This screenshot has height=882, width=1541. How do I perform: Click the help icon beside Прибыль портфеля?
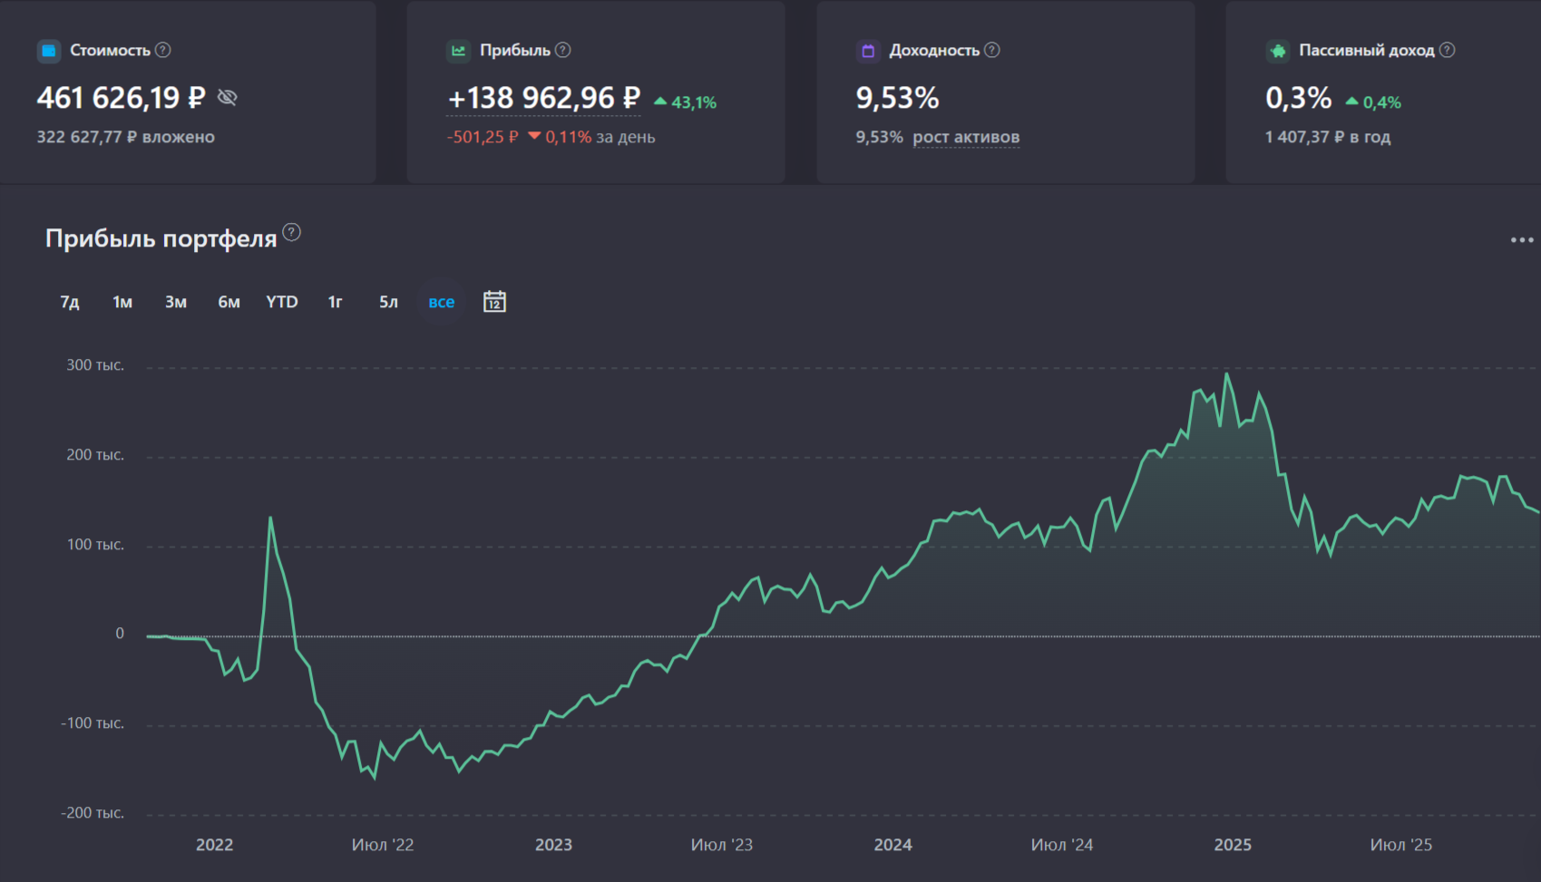coord(291,232)
